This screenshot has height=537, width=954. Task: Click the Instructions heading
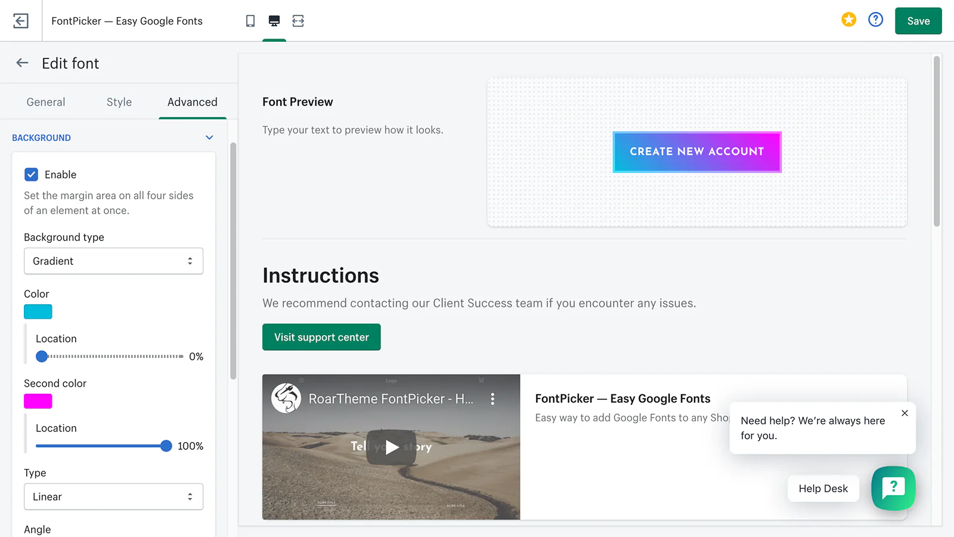321,276
